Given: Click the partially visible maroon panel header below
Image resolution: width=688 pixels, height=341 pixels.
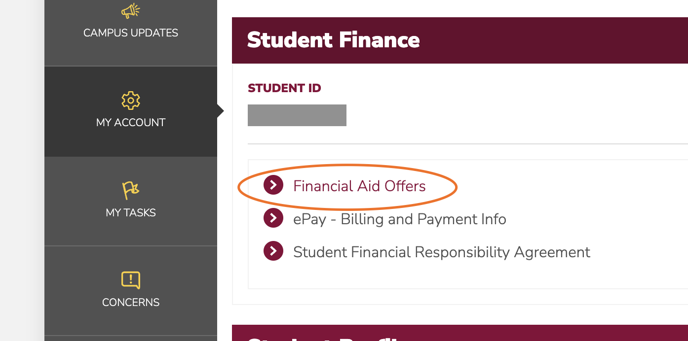Looking at the screenshot, I should pos(459,333).
